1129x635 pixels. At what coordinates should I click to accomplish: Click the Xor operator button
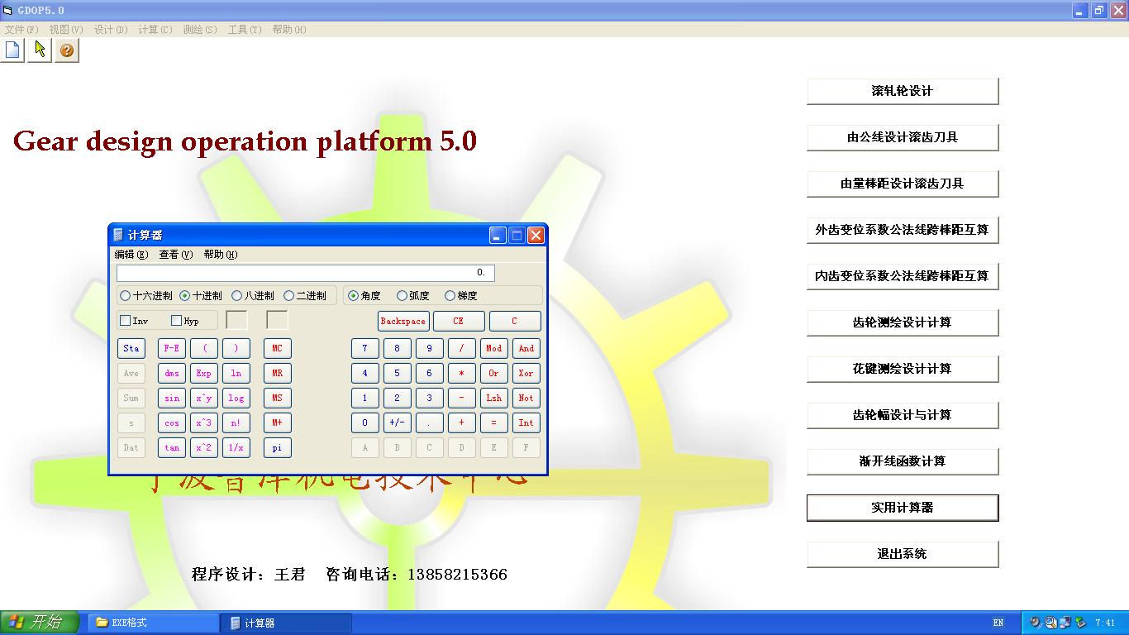tap(526, 373)
